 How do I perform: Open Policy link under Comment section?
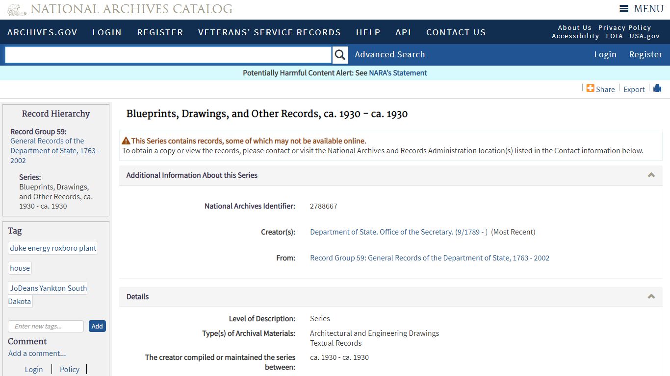point(70,370)
